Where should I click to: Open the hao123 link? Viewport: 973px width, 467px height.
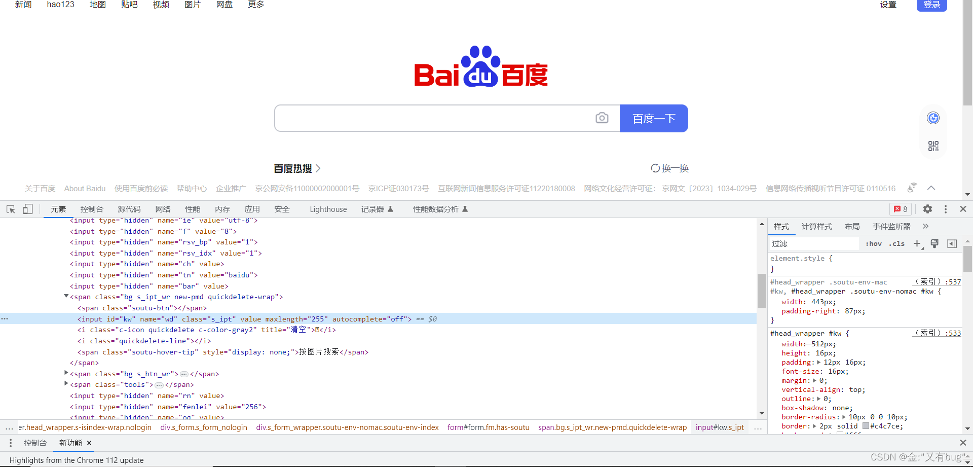60,5
